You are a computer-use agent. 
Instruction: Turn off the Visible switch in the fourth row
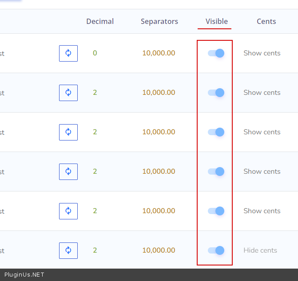click(x=216, y=172)
